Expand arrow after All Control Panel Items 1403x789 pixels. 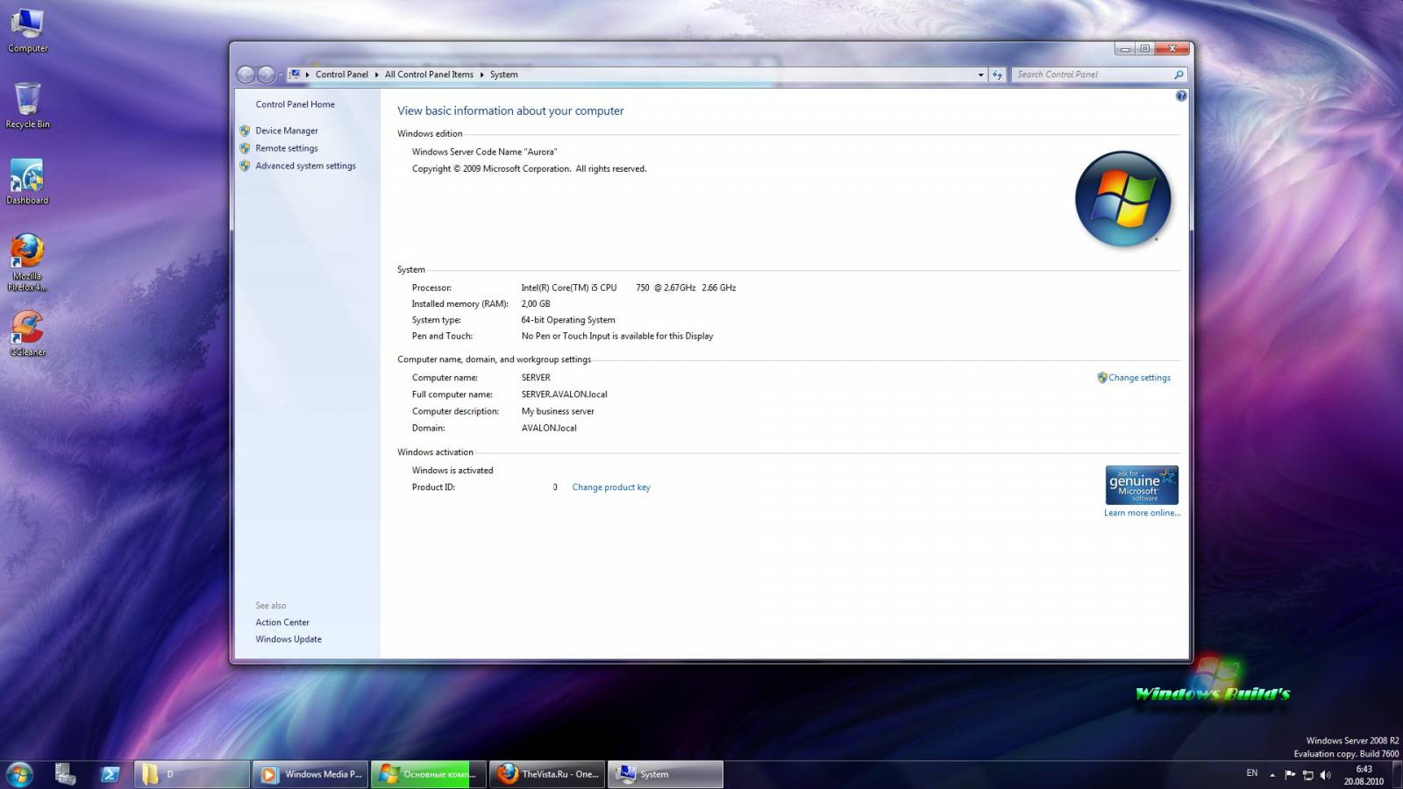click(481, 75)
